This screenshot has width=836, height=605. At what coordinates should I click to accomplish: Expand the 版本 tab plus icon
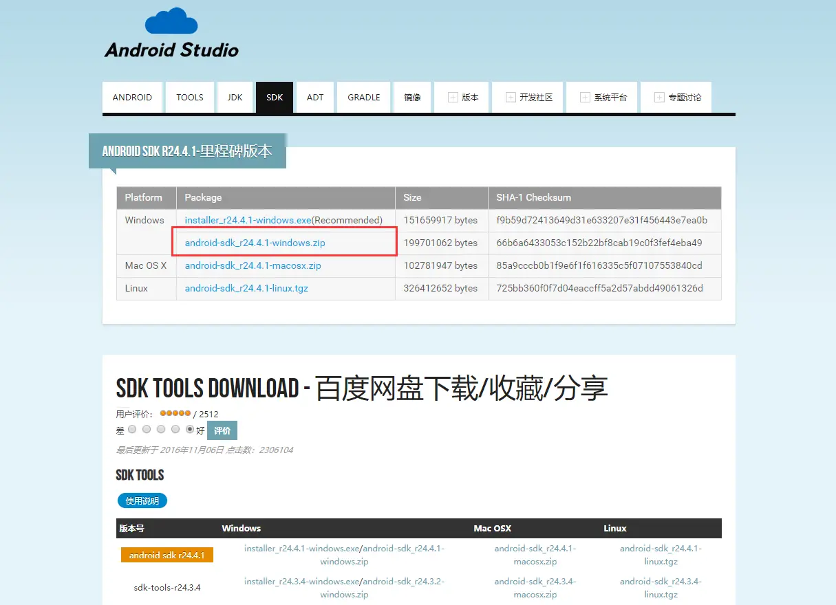tap(453, 98)
